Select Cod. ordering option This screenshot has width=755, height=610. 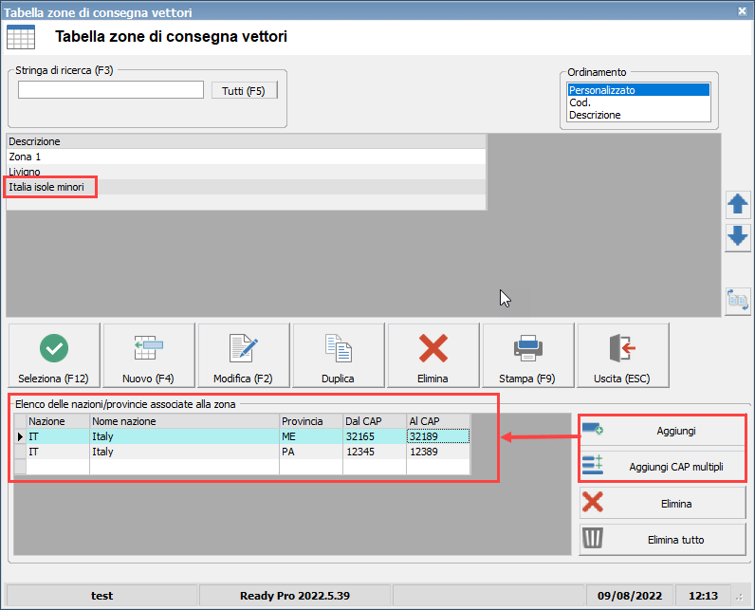coord(638,102)
